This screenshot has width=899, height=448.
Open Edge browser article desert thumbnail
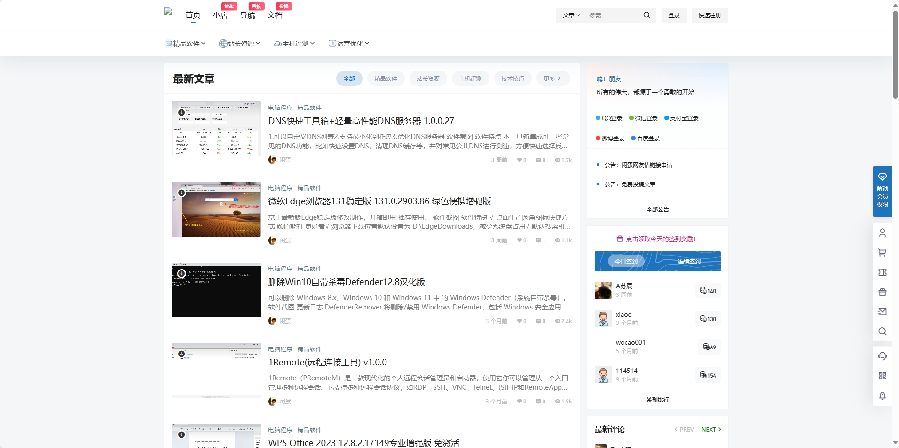216,209
